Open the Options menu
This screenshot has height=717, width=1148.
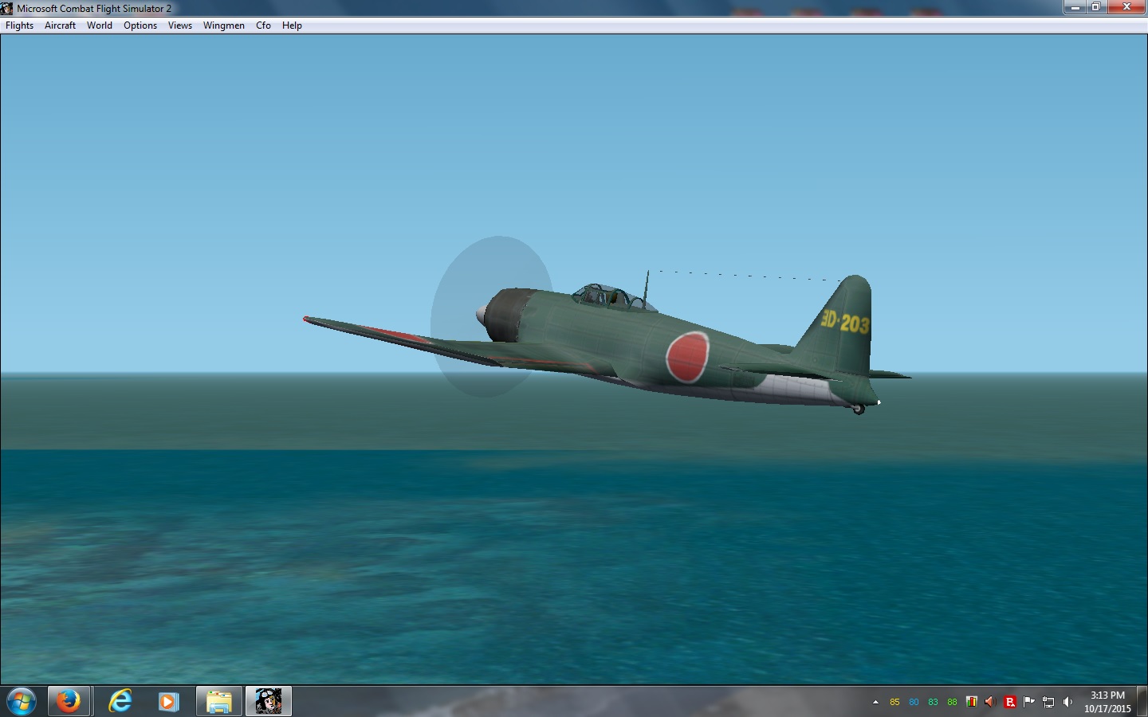[x=140, y=25]
